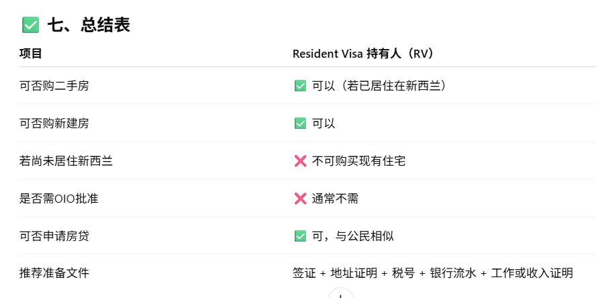Click the 推荐准备文件 row label
596x298 pixels.
coord(54,273)
